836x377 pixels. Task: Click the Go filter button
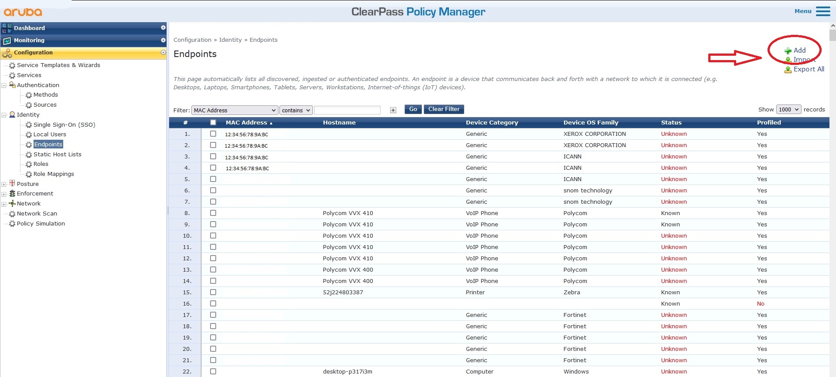point(413,109)
